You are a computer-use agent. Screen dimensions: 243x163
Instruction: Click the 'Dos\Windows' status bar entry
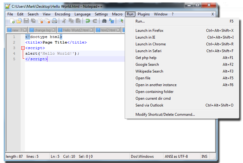(x=142, y=157)
